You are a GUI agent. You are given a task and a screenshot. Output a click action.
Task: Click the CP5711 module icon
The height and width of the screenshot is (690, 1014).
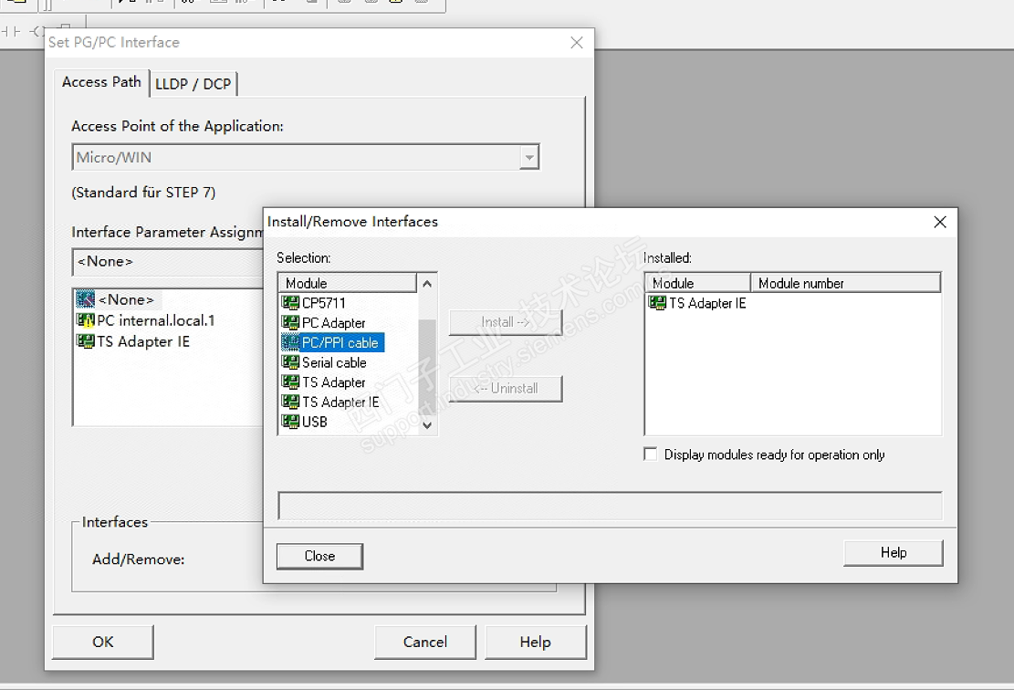(x=290, y=303)
